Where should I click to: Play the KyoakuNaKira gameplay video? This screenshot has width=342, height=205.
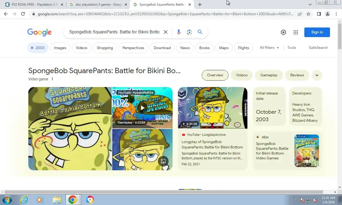click(x=142, y=108)
